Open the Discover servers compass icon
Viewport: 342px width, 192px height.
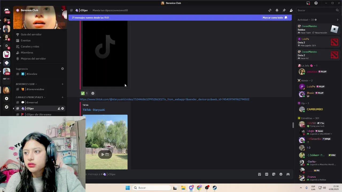point(7,107)
